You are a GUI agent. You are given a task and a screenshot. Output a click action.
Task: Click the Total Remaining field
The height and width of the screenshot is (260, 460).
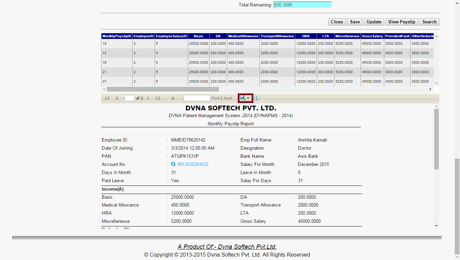pyautogui.click(x=302, y=5)
